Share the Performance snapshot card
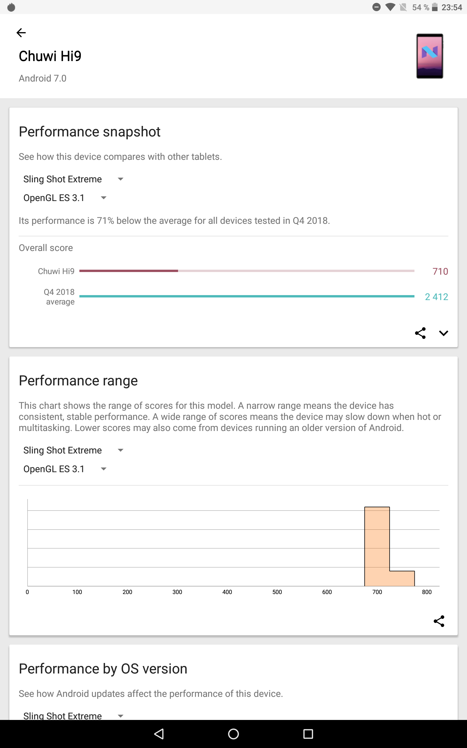This screenshot has width=467, height=748. point(420,333)
